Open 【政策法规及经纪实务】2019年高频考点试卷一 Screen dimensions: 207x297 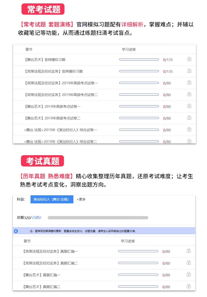tap(61, 83)
